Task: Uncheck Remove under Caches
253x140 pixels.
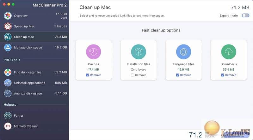Action: [88, 75]
